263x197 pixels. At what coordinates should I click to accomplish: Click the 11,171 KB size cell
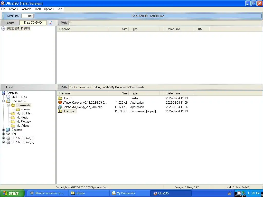[x=121, y=107]
